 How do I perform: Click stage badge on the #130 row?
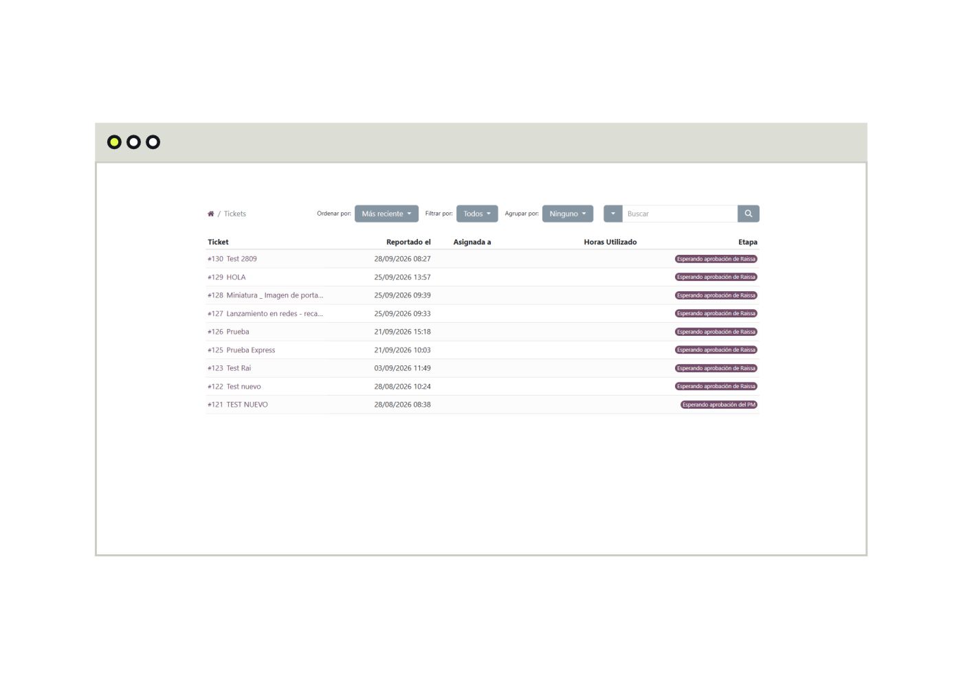716,259
